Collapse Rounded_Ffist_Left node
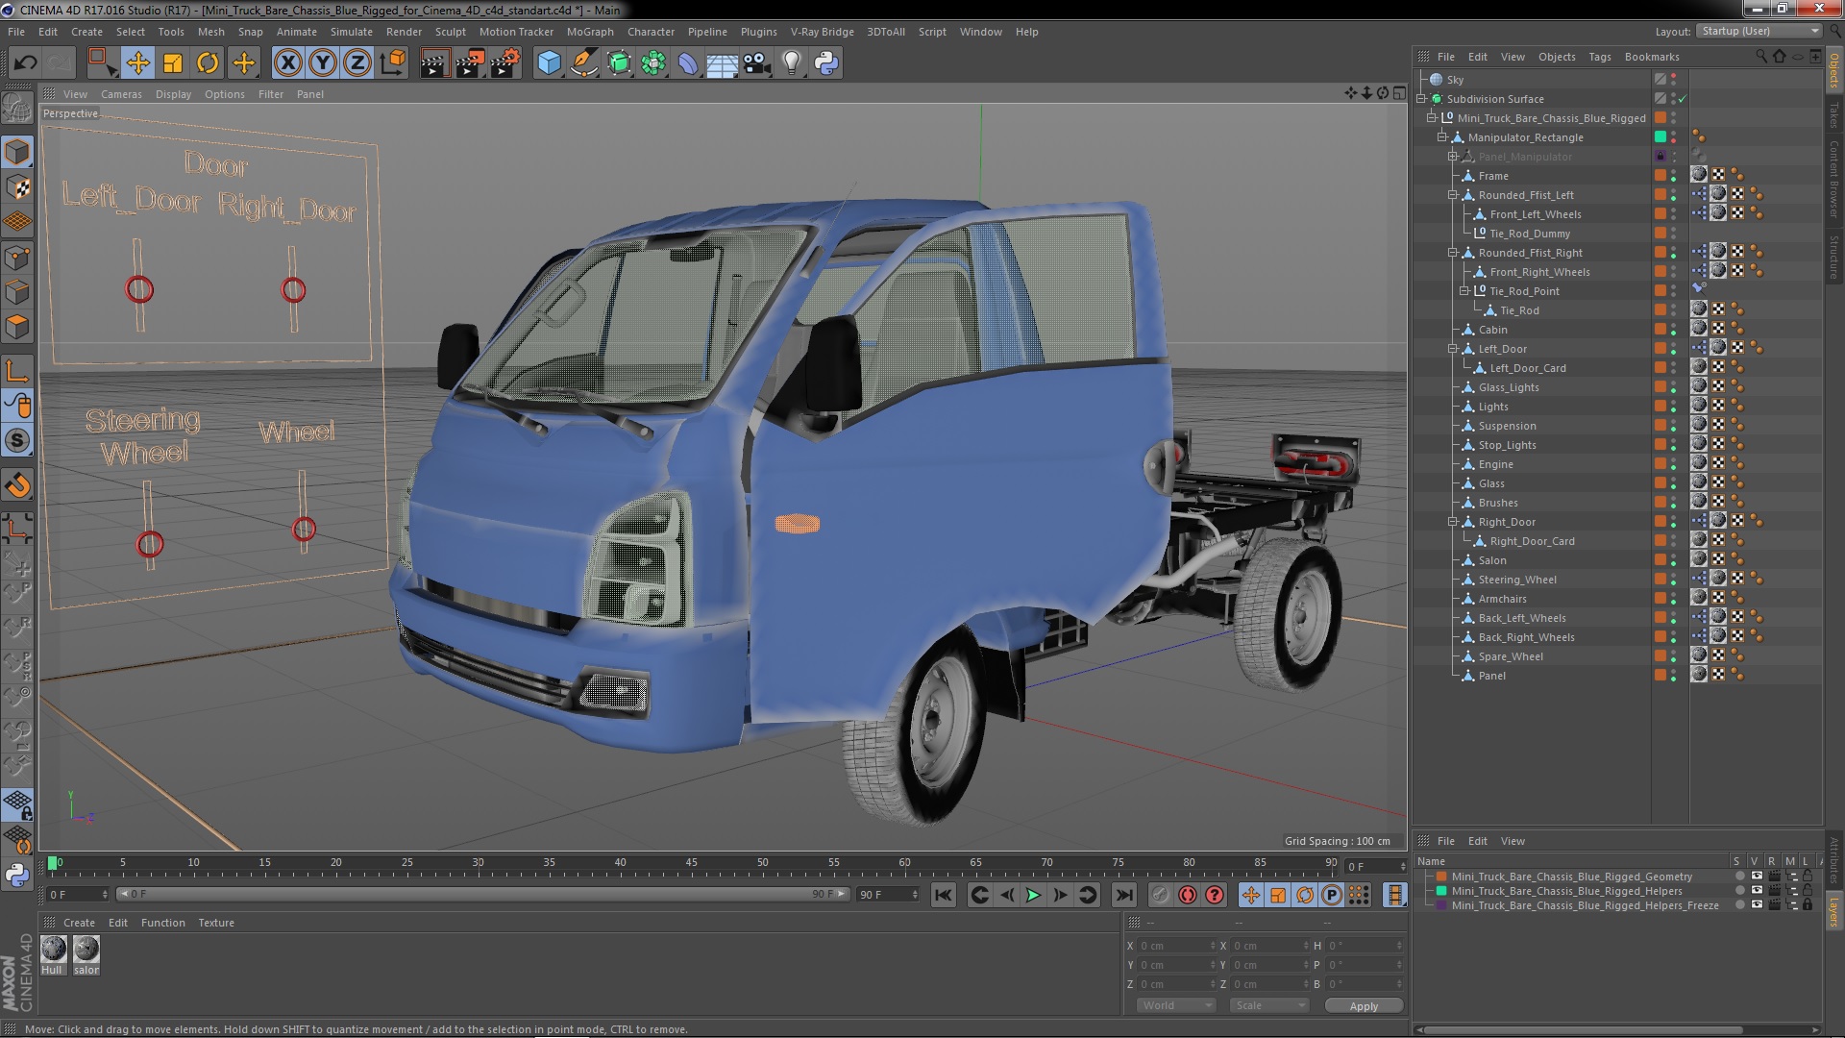The image size is (1845, 1038). [x=1453, y=194]
